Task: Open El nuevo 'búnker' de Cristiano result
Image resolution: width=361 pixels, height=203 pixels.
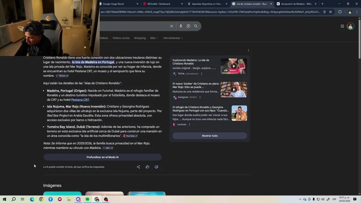Action: click(196, 85)
